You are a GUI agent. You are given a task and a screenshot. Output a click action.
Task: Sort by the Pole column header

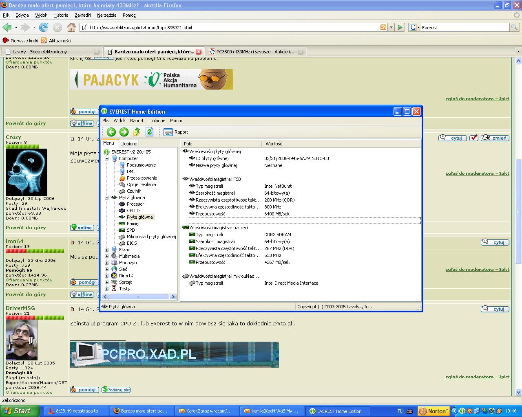[221, 144]
